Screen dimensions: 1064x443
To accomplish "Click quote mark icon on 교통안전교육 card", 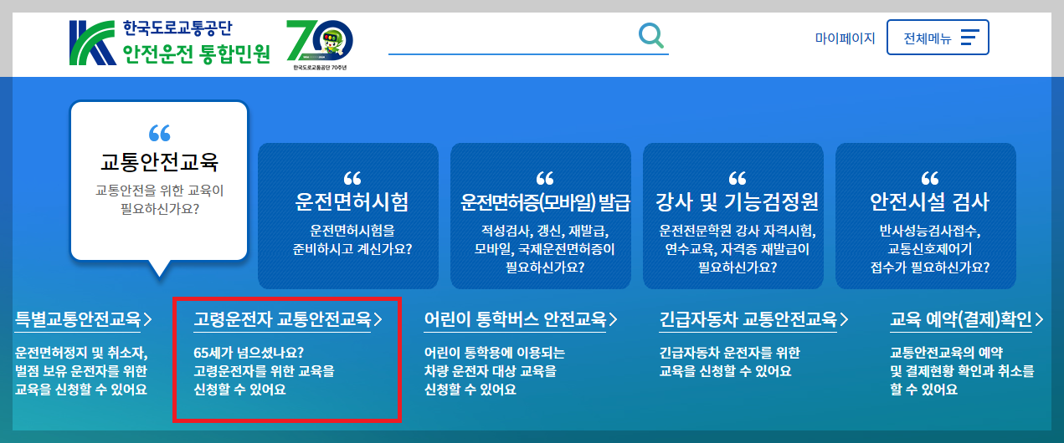I will pos(159,133).
